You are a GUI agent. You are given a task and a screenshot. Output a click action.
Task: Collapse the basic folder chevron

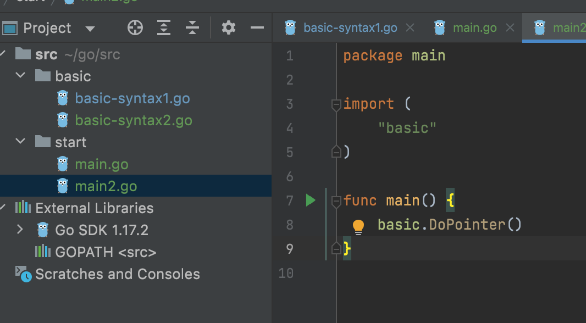20,75
